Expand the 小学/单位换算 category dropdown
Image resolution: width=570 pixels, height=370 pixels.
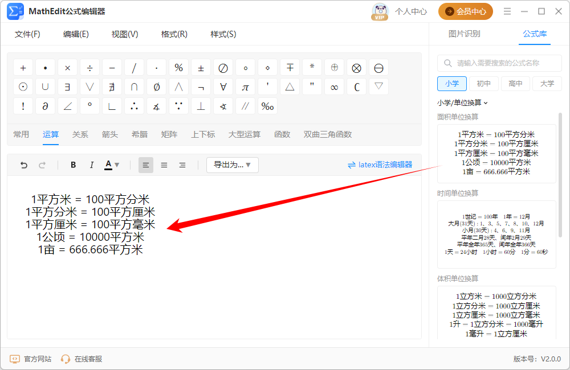(462, 103)
